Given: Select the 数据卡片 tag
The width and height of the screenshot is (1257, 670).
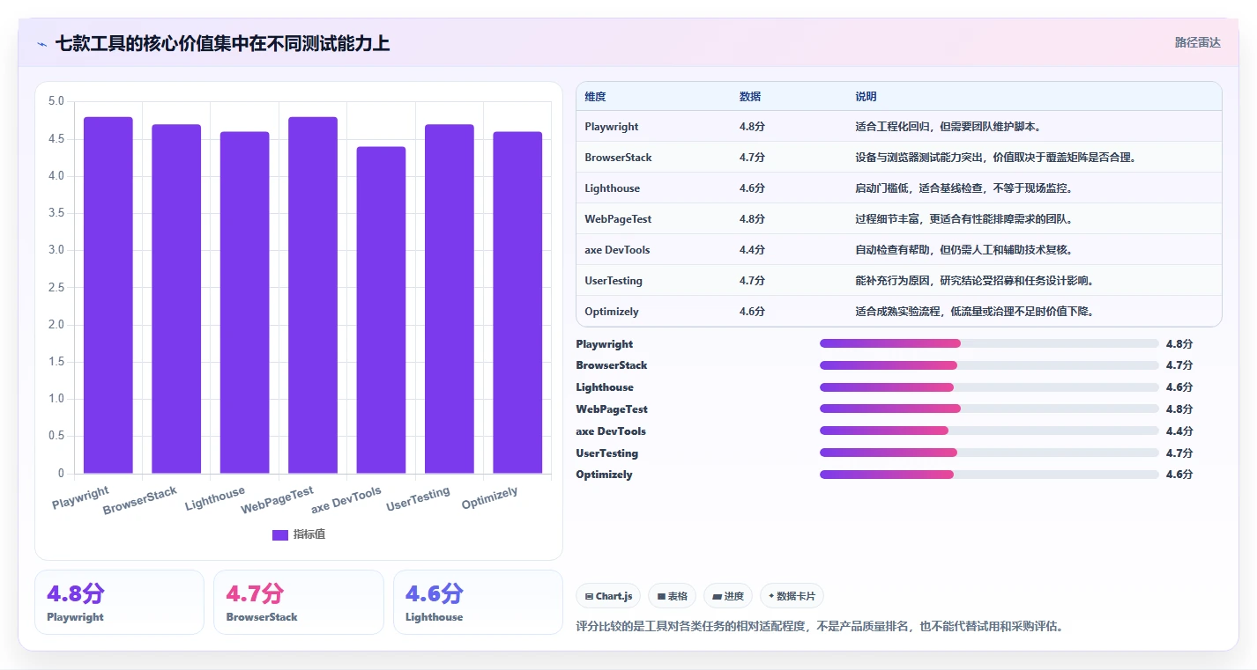Looking at the screenshot, I should (792, 596).
